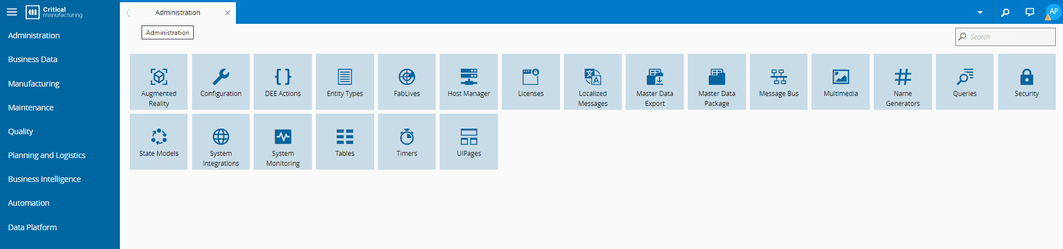Go back with the left chevron
Viewport: 1063px width, 249px height.
click(x=128, y=12)
